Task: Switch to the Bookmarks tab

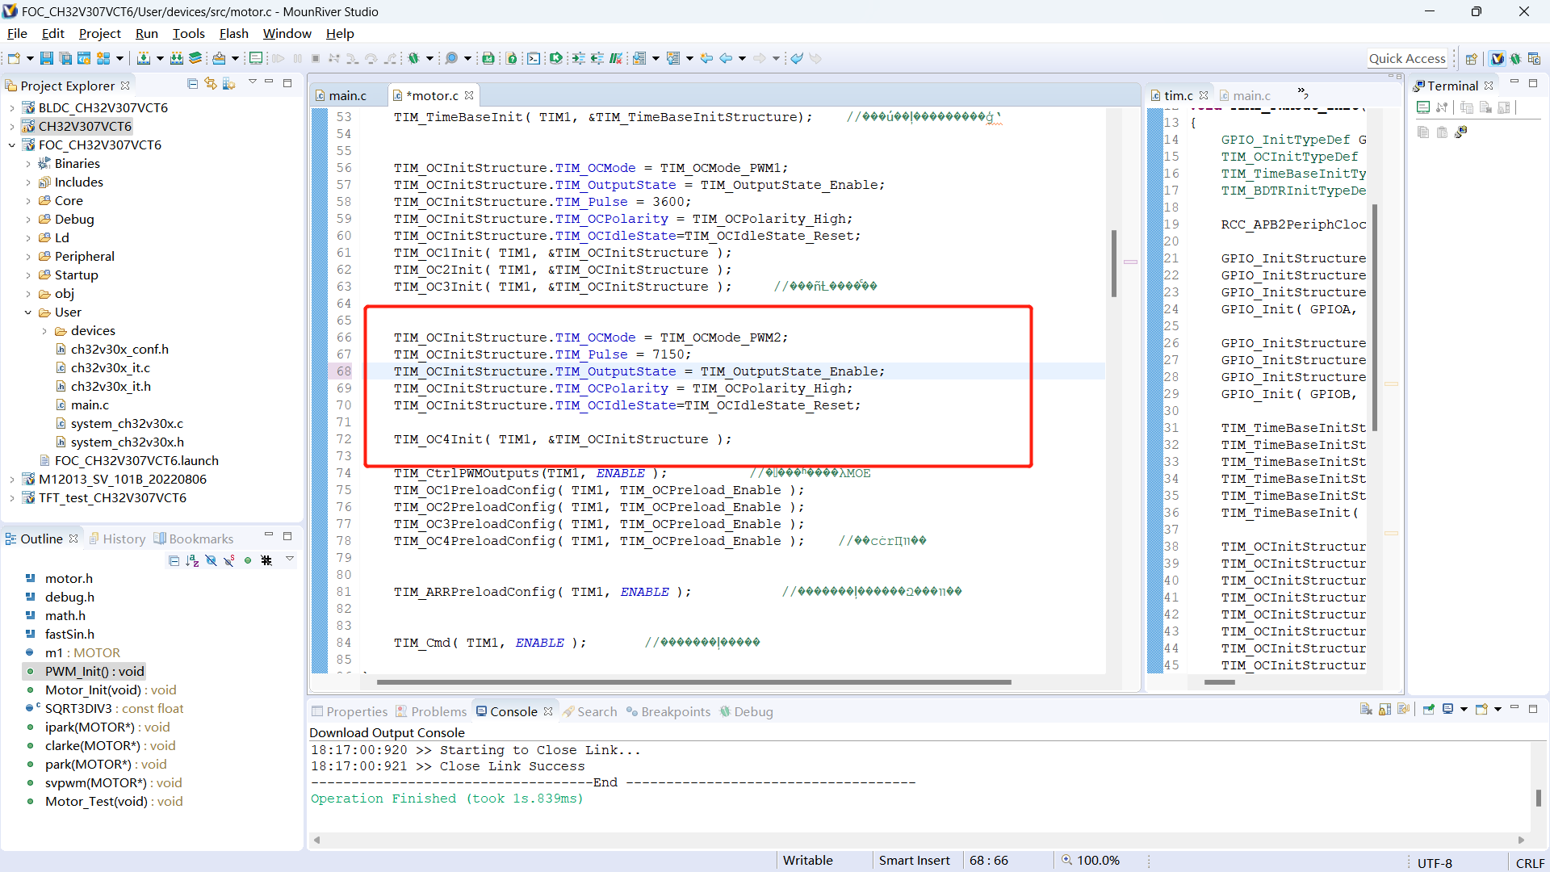Action: [194, 539]
